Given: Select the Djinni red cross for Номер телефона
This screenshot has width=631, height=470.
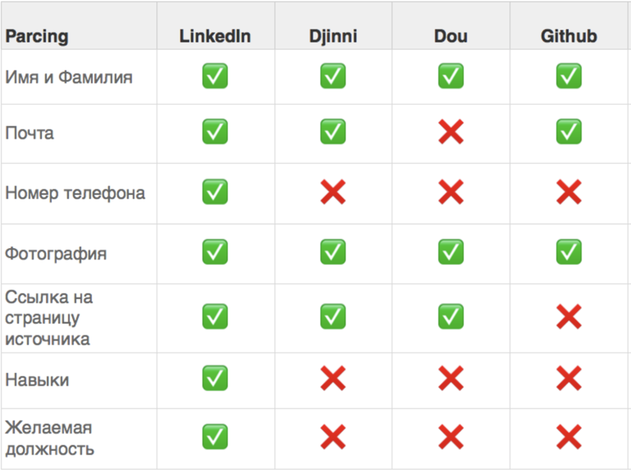Looking at the screenshot, I should [333, 192].
